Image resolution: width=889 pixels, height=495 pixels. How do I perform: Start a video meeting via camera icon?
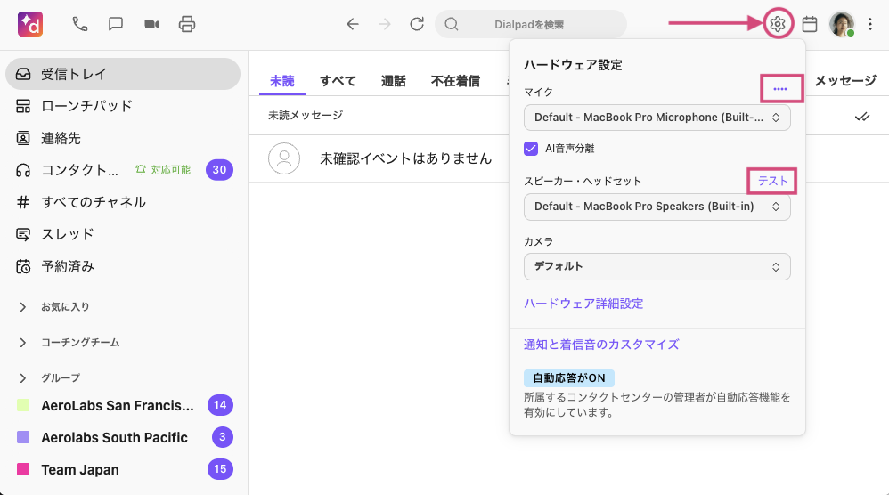pyautogui.click(x=151, y=24)
